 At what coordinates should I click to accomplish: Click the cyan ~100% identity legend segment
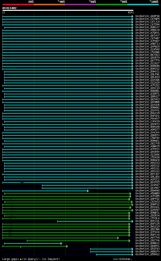[143, 5]
